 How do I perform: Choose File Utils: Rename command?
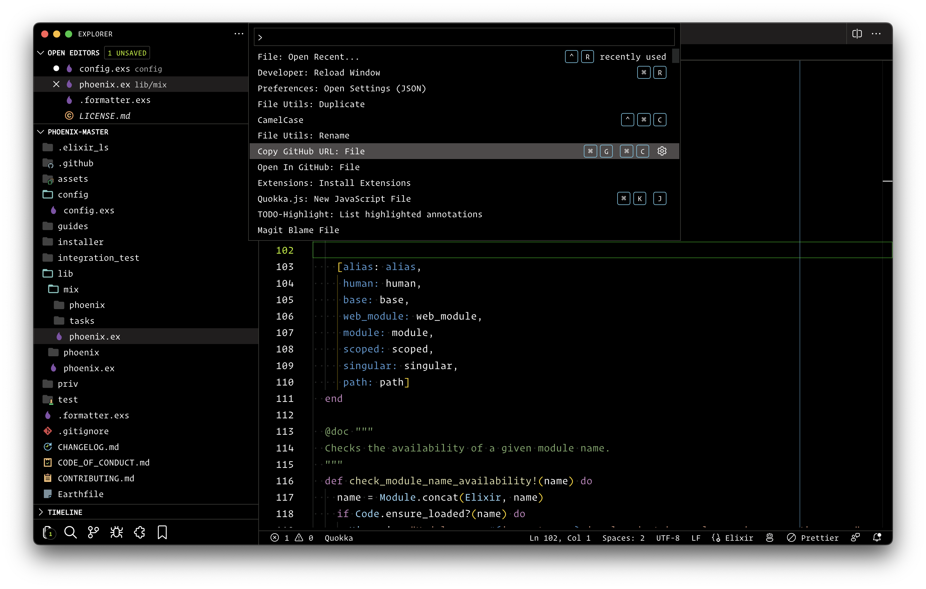464,135
